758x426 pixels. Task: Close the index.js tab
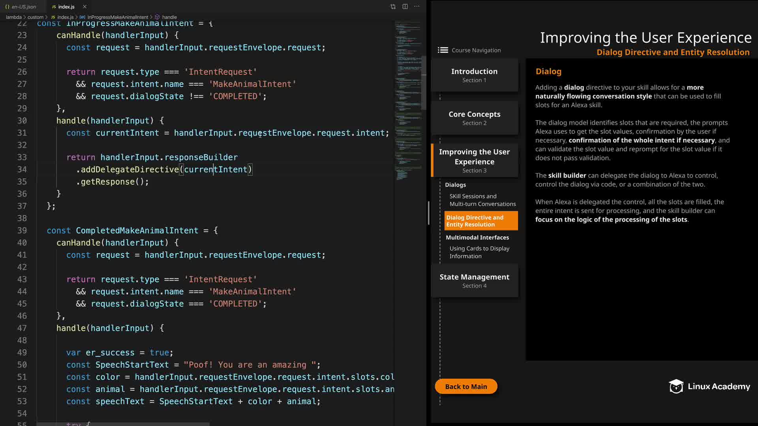[84, 7]
